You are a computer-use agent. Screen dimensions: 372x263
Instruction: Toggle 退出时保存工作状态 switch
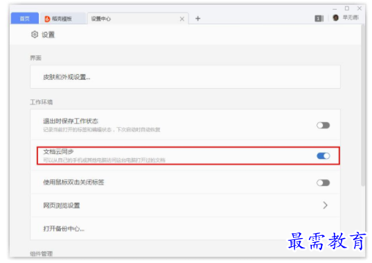(x=323, y=125)
